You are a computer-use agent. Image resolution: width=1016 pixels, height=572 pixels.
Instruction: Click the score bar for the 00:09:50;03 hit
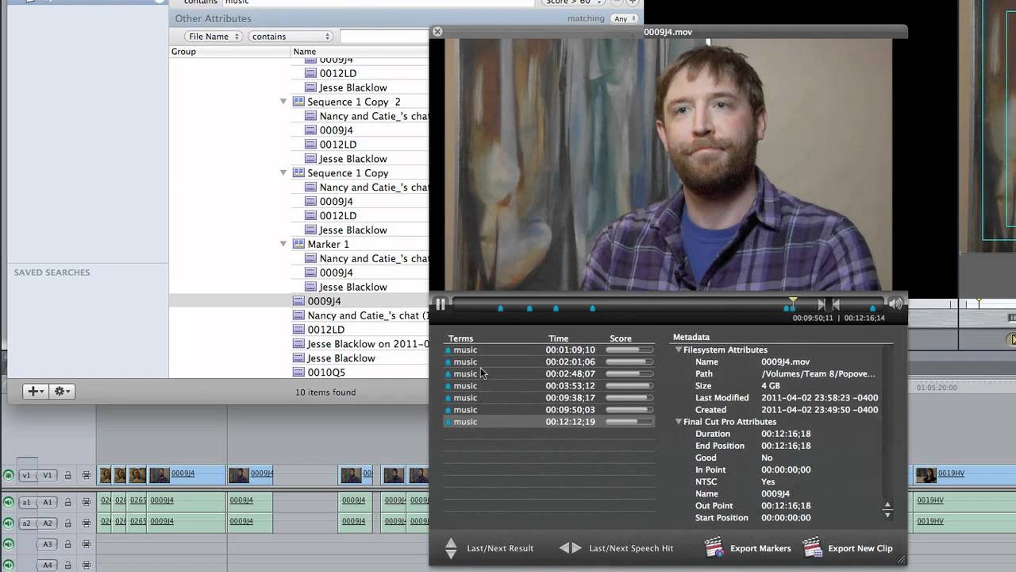pos(629,410)
